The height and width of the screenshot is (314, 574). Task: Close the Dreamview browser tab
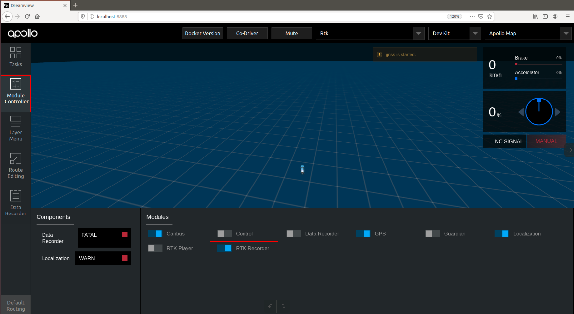tap(65, 5)
